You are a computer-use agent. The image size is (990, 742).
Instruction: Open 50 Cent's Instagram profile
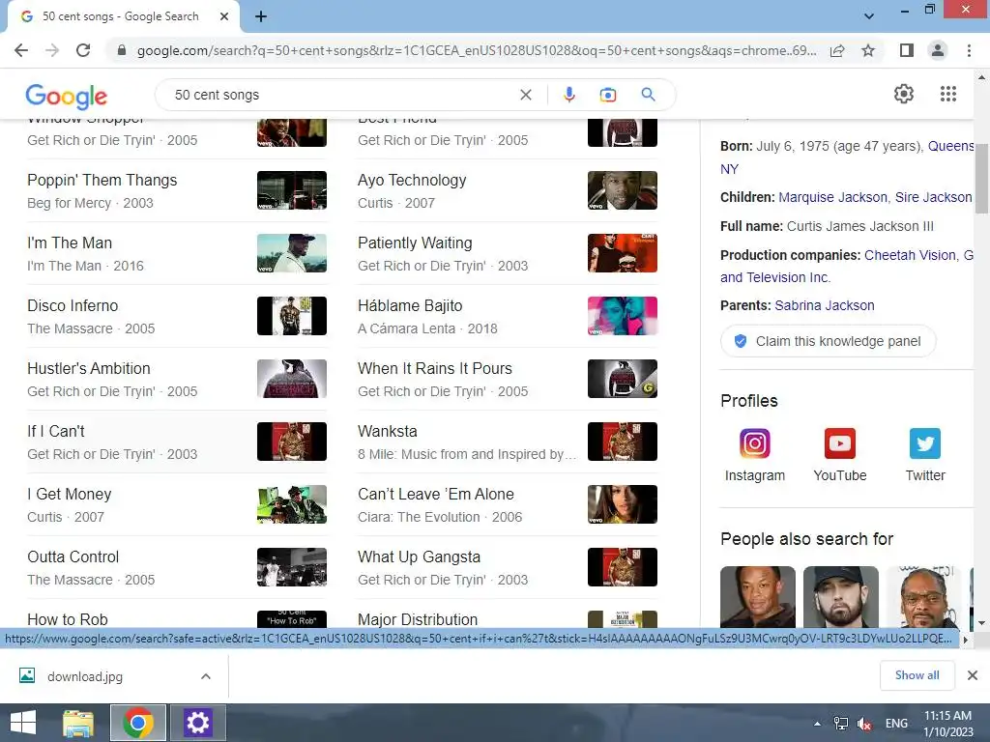click(x=754, y=455)
